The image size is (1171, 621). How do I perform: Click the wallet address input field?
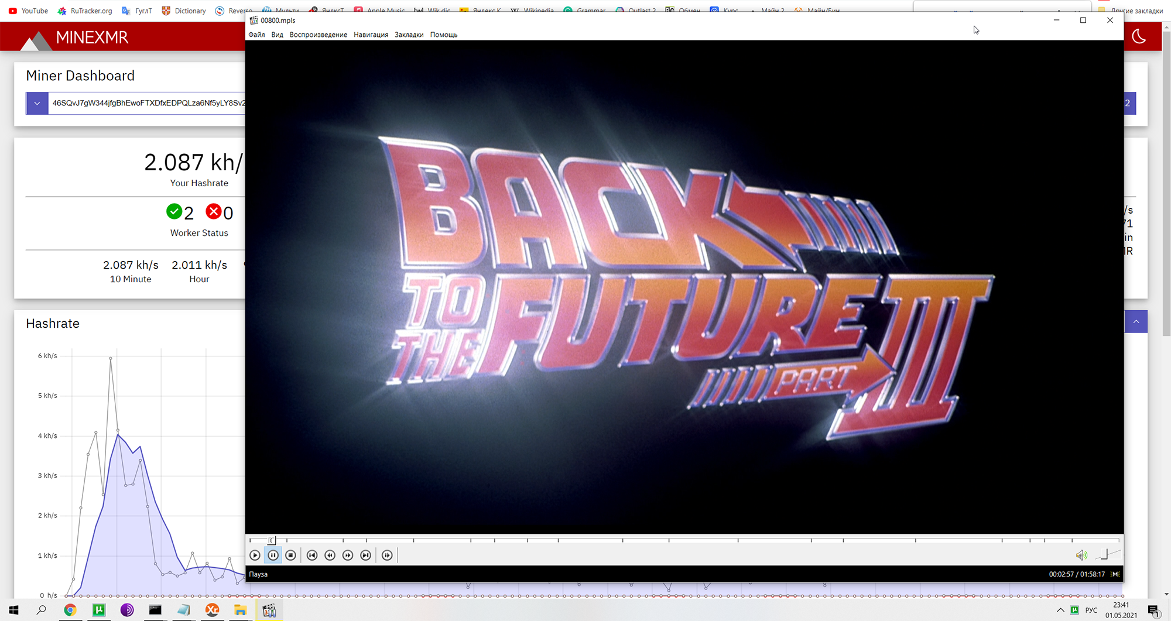(146, 104)
